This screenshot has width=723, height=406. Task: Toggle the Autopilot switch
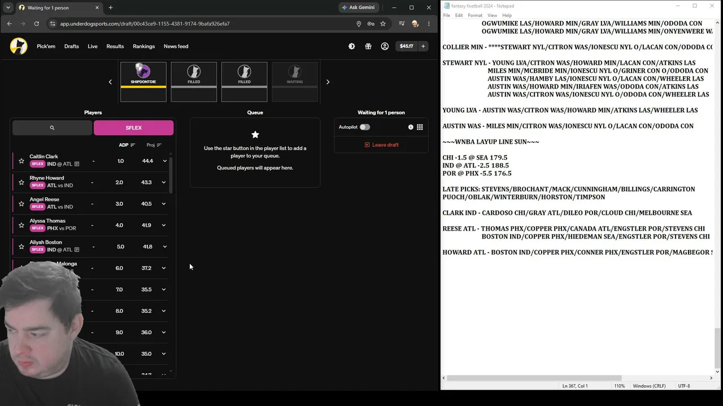click(x=365, y=127)
